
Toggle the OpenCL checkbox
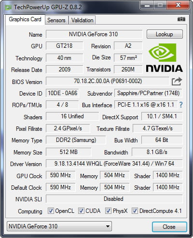(x=51, y=210)
